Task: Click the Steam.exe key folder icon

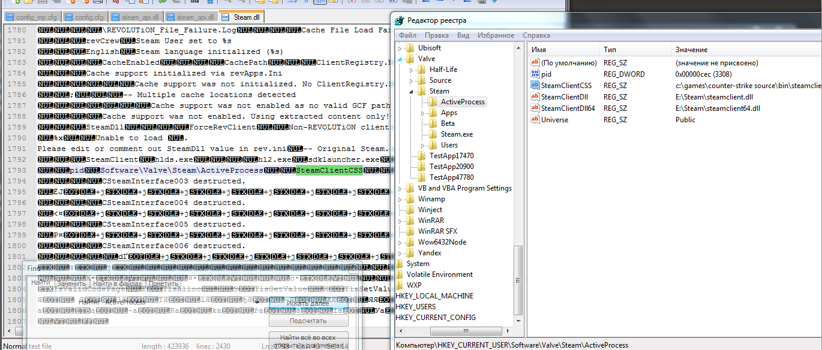Action: coord(433,134)
